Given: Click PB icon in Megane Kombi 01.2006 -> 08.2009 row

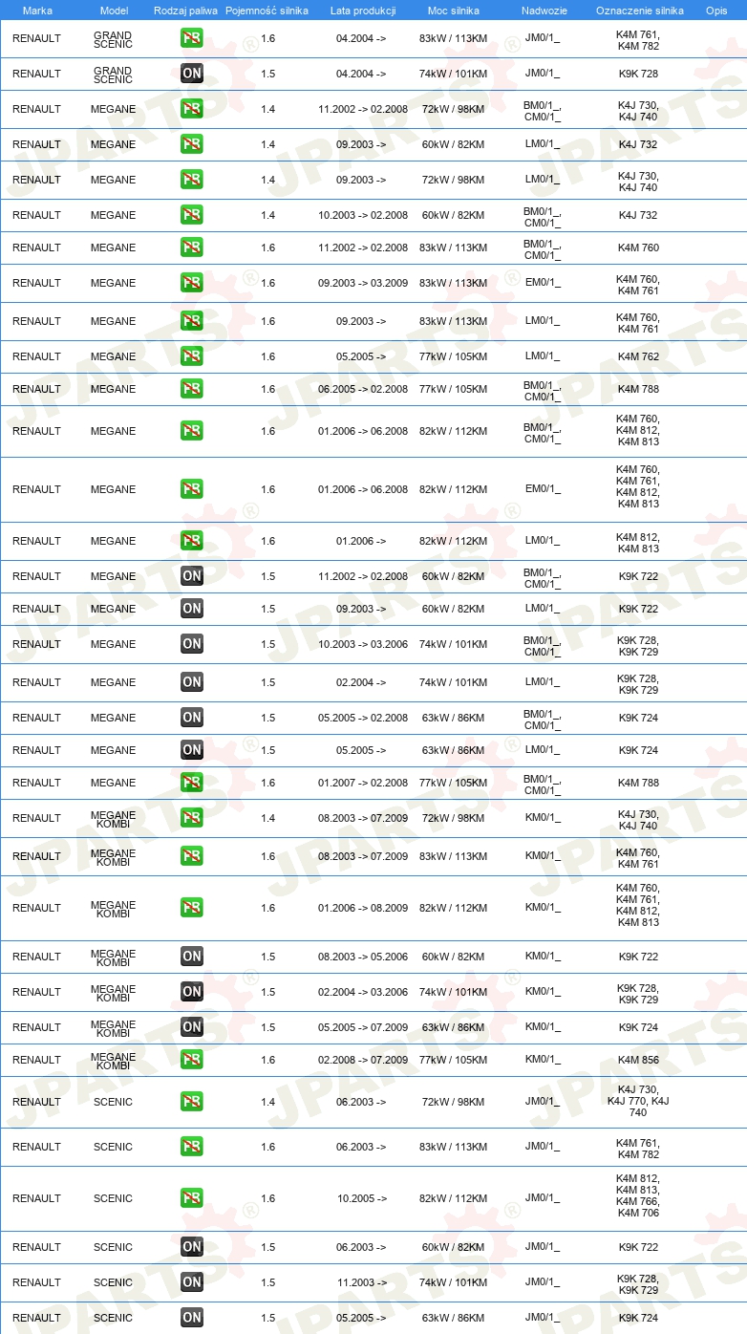Looking at the screenshot, I should pos(192,908).
